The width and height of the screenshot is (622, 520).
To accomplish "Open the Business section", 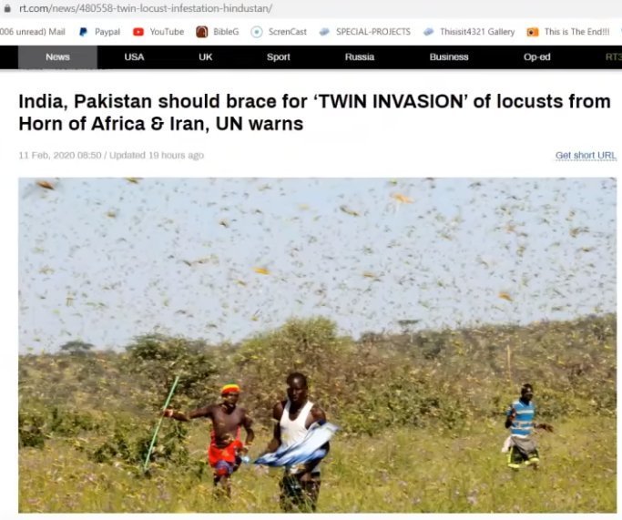I will [449, 57].
